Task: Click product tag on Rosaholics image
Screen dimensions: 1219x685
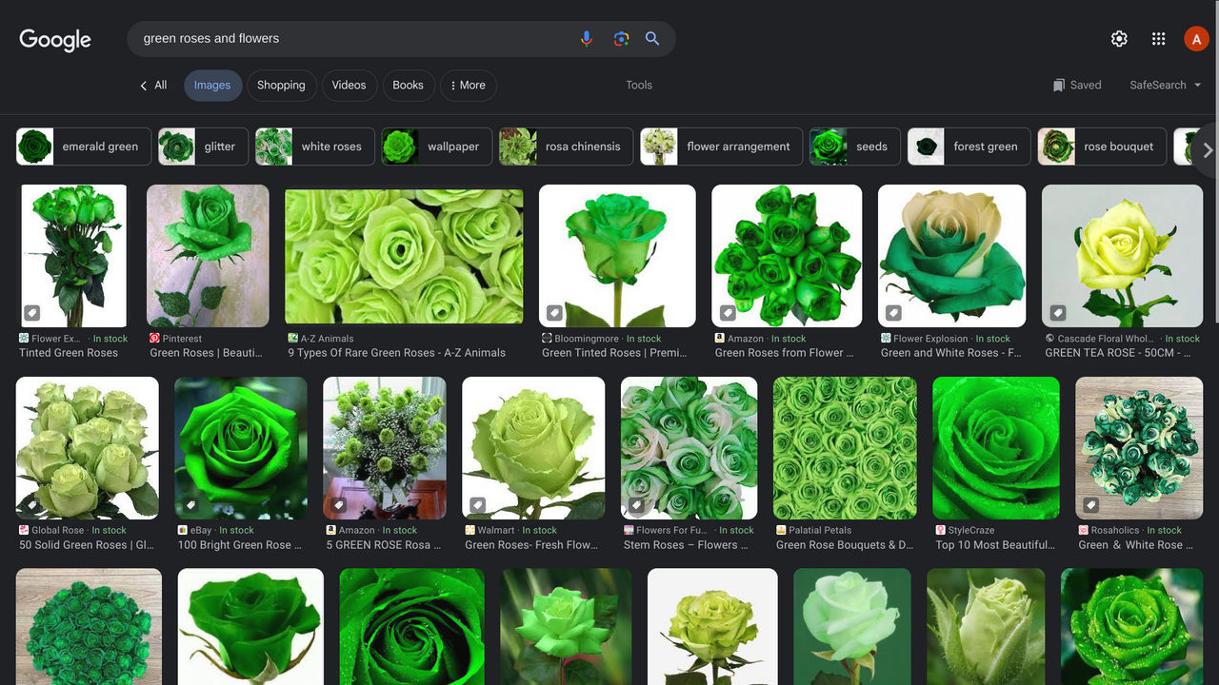Action: 1091,505
